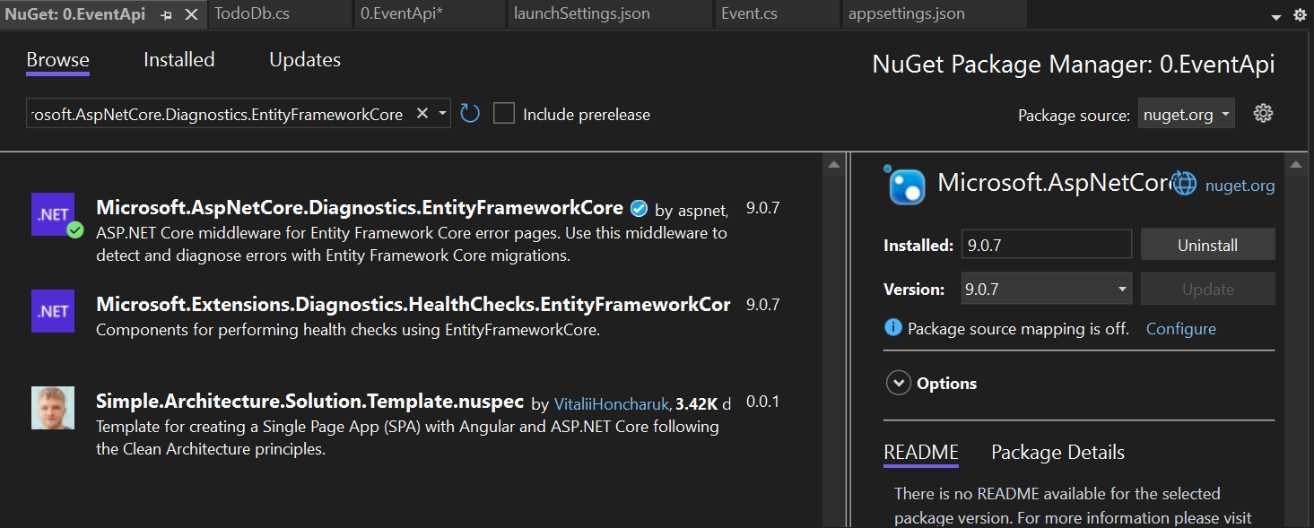Viewport: 1314px width, 528px height.
Task: Click the 3.42K downloads count text
Action: click(697, 403)
